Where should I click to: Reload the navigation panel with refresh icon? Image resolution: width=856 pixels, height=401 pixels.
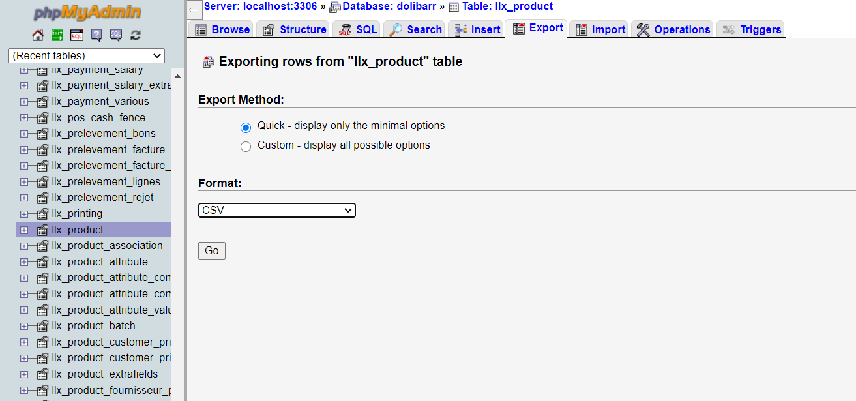pos(136,35)
